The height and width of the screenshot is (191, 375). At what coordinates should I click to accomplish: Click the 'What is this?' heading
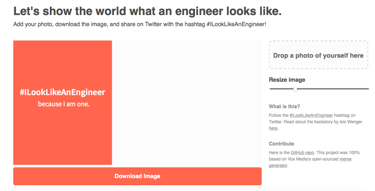pos(284,106)
